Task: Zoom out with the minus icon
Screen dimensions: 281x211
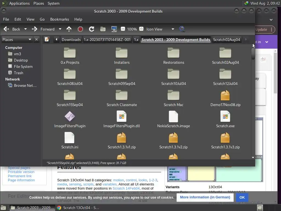Action: pos(123,29)
